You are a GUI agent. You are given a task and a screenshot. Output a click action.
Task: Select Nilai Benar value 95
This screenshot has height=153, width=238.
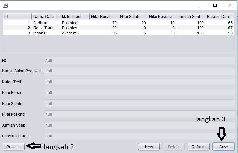pos(104,33)
